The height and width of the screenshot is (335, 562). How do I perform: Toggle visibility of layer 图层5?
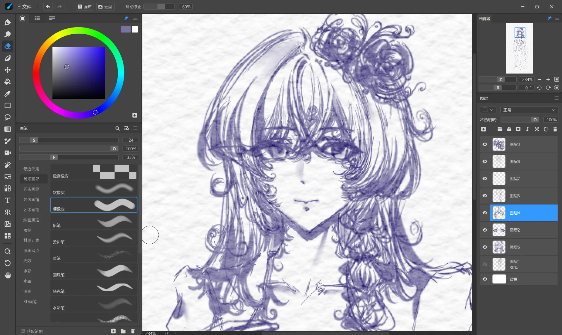coord(485,196)
